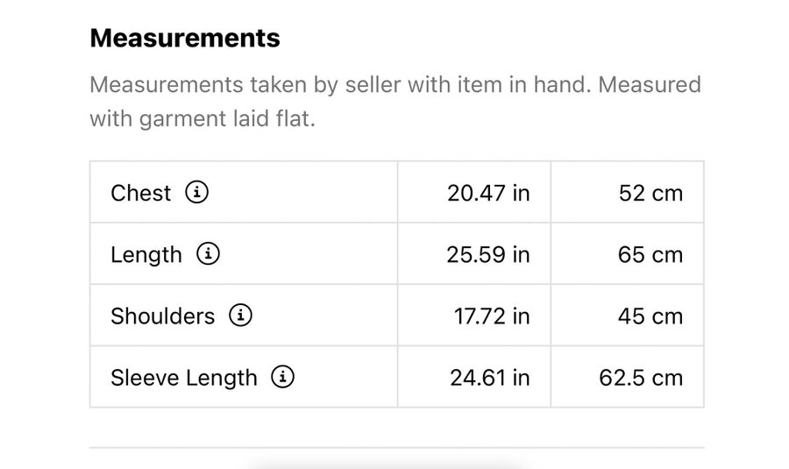Show the Shoulders measurement info tooltip

pos(240,316)
